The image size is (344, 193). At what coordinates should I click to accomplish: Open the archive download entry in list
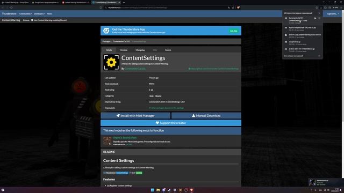pyautogui.click(x=302, y=50)
